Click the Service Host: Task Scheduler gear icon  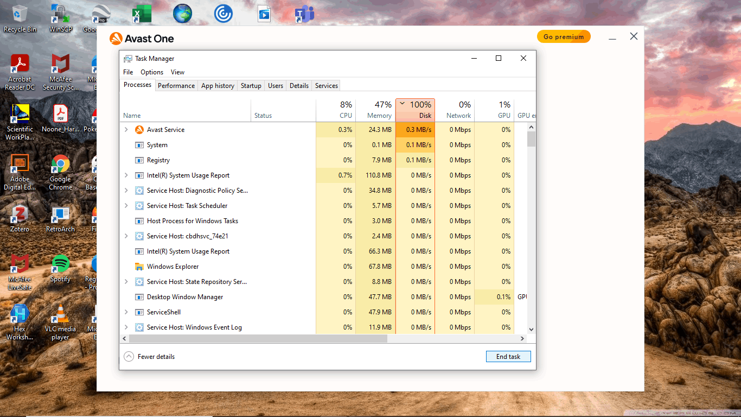click(139, 206)
